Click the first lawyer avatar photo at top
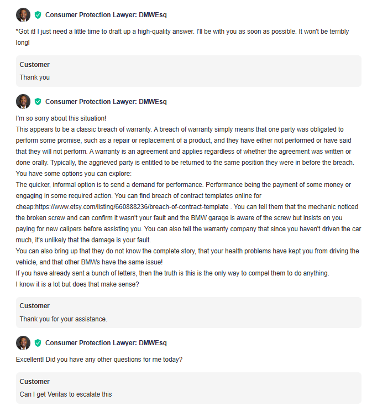 pyautogui.click(x=23, y=15)
